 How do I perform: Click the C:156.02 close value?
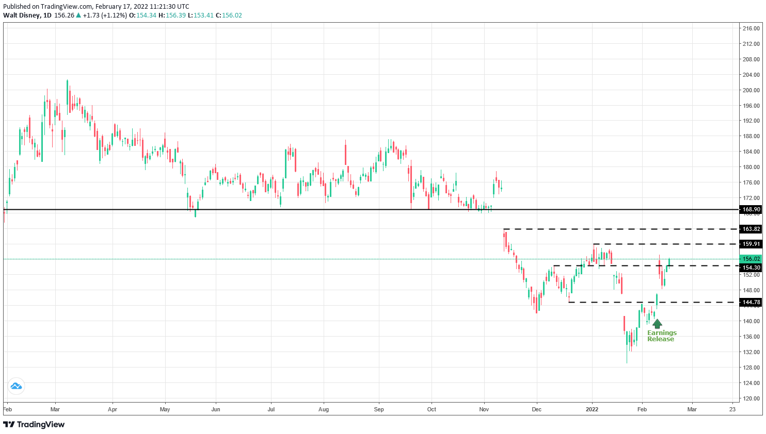coord(229,15)
